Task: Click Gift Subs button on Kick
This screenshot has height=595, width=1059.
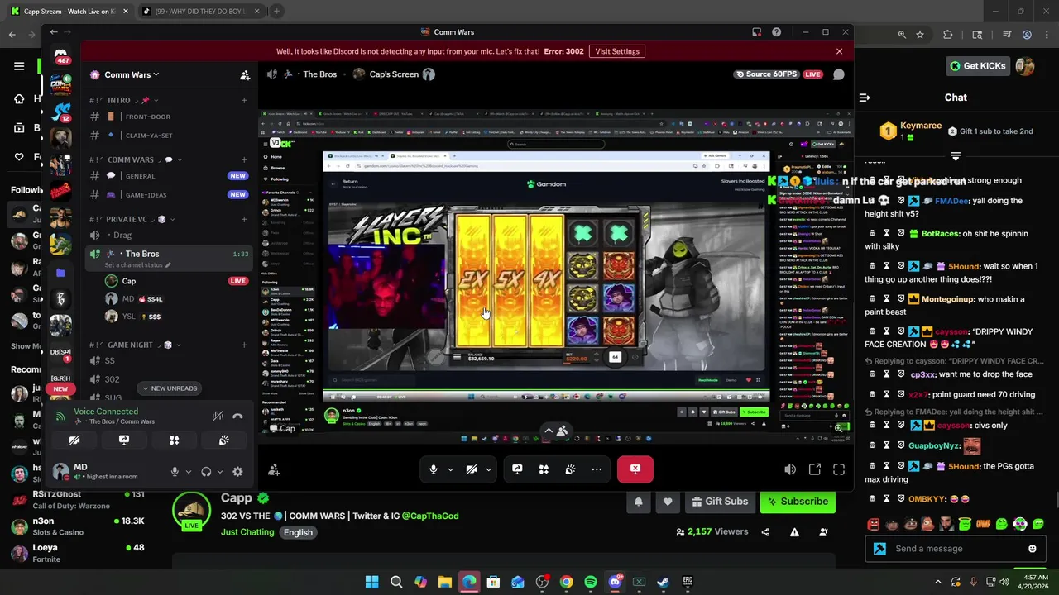Action: (720, 501)
